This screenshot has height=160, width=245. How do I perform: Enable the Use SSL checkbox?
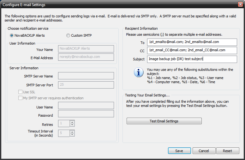(x=20, y=92)
